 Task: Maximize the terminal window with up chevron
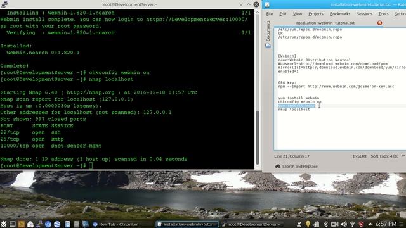(249, 4)
